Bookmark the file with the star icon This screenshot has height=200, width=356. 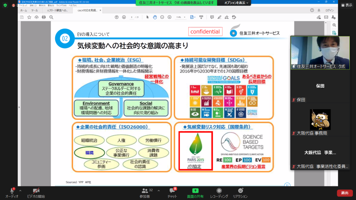[29, 17]
